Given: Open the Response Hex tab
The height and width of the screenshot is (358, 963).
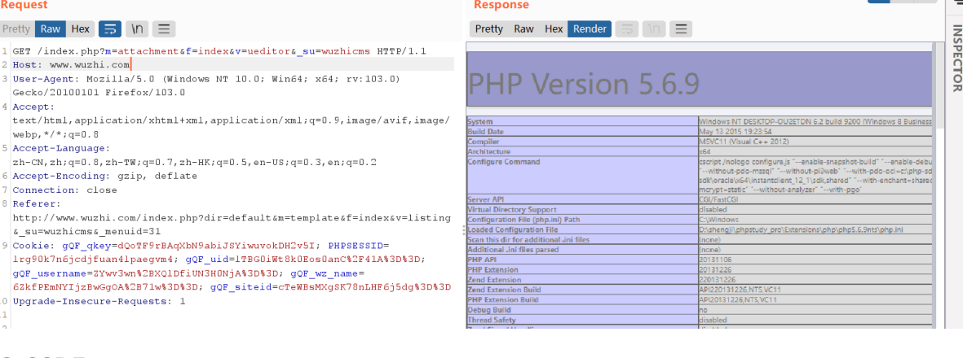Looking at the screenshot, I should [554, 29].
